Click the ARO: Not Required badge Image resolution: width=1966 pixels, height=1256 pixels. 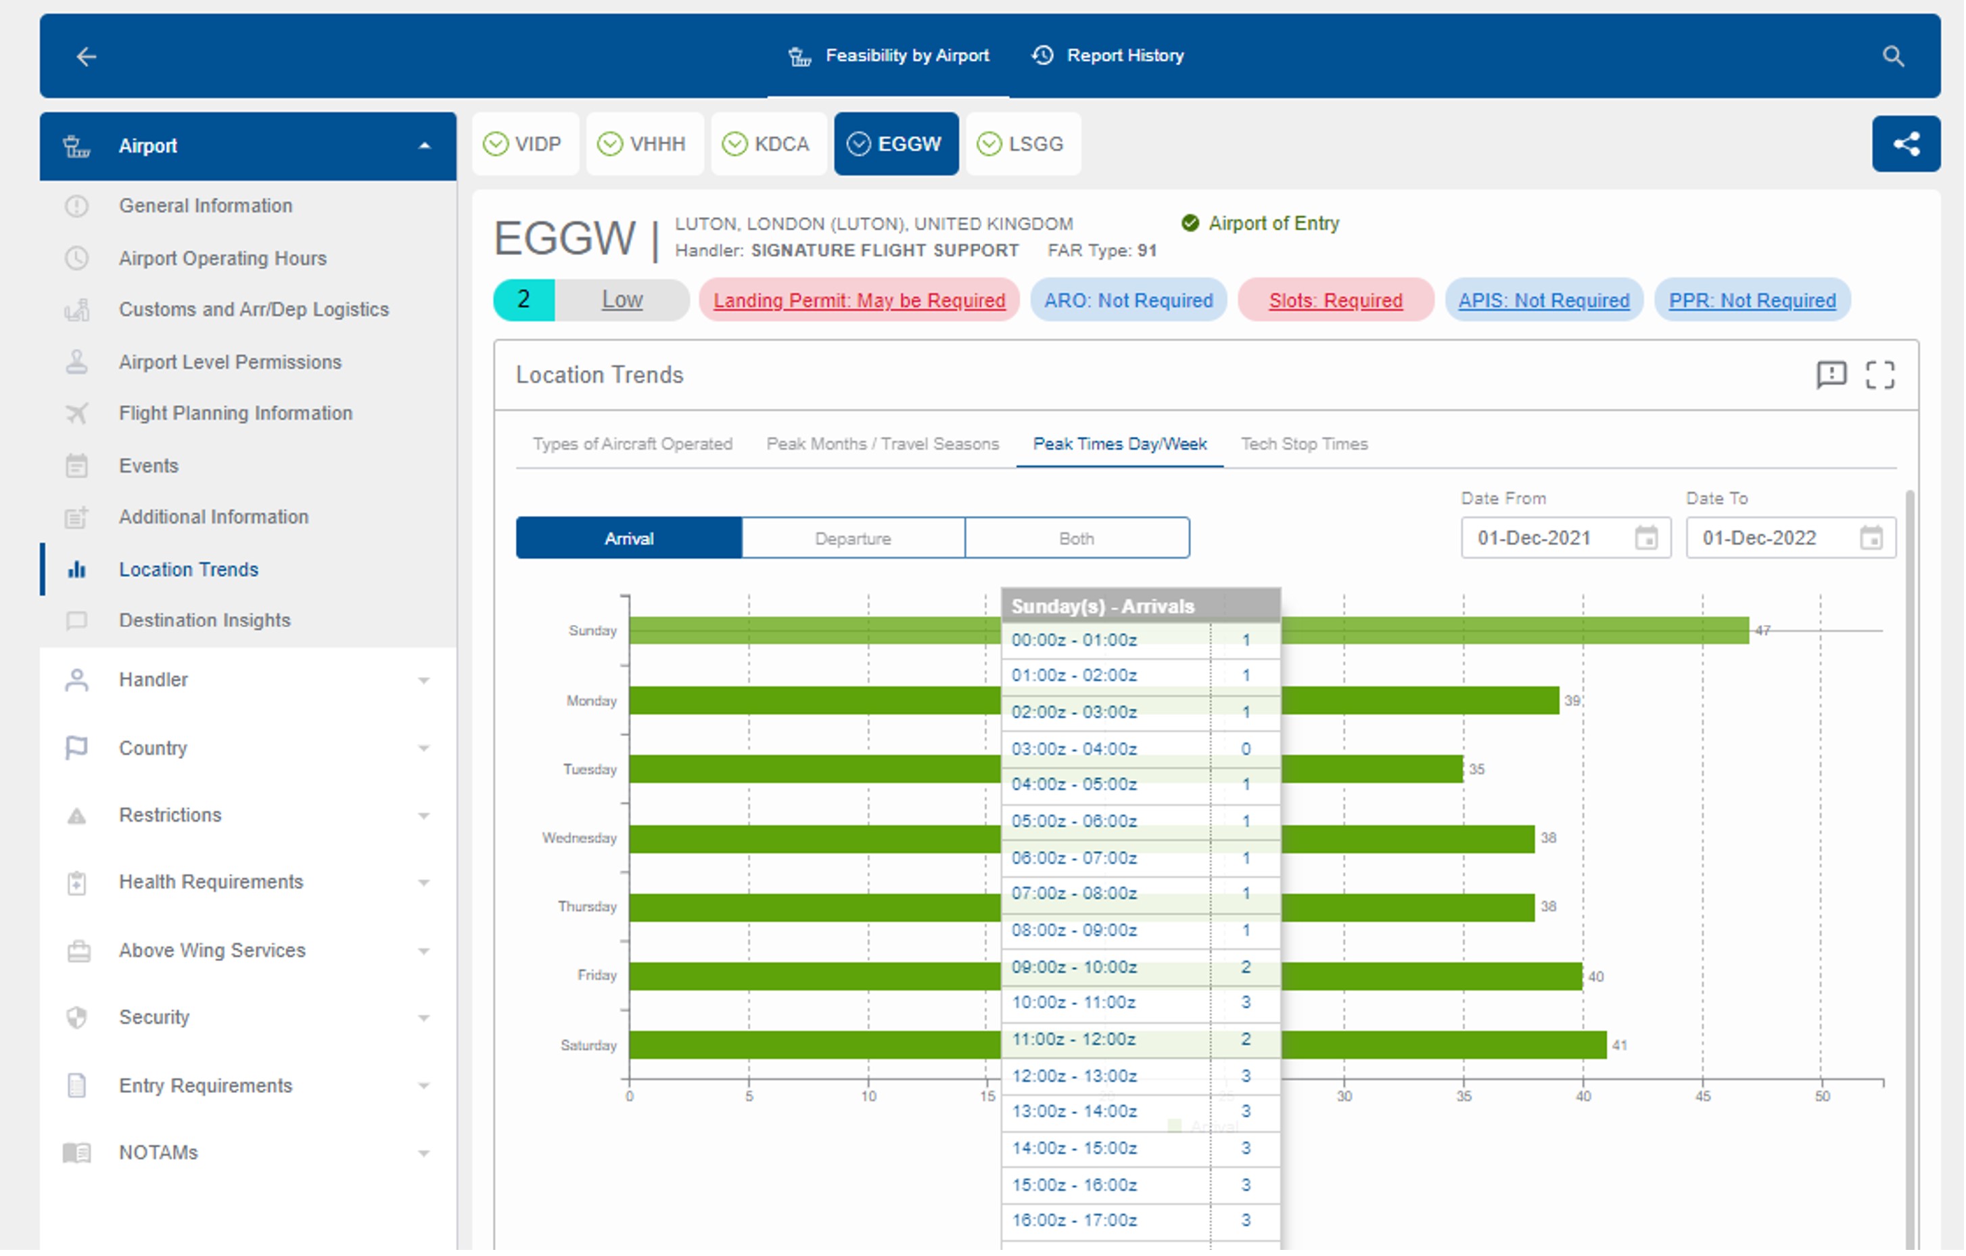tap(1128, 300)
